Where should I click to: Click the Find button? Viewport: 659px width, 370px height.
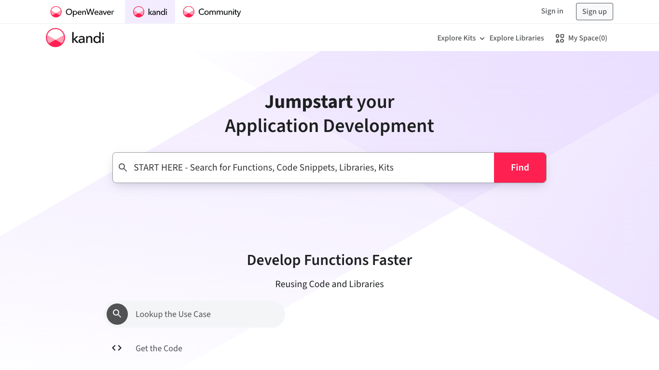pyautogui.click(x=520, y=168)
